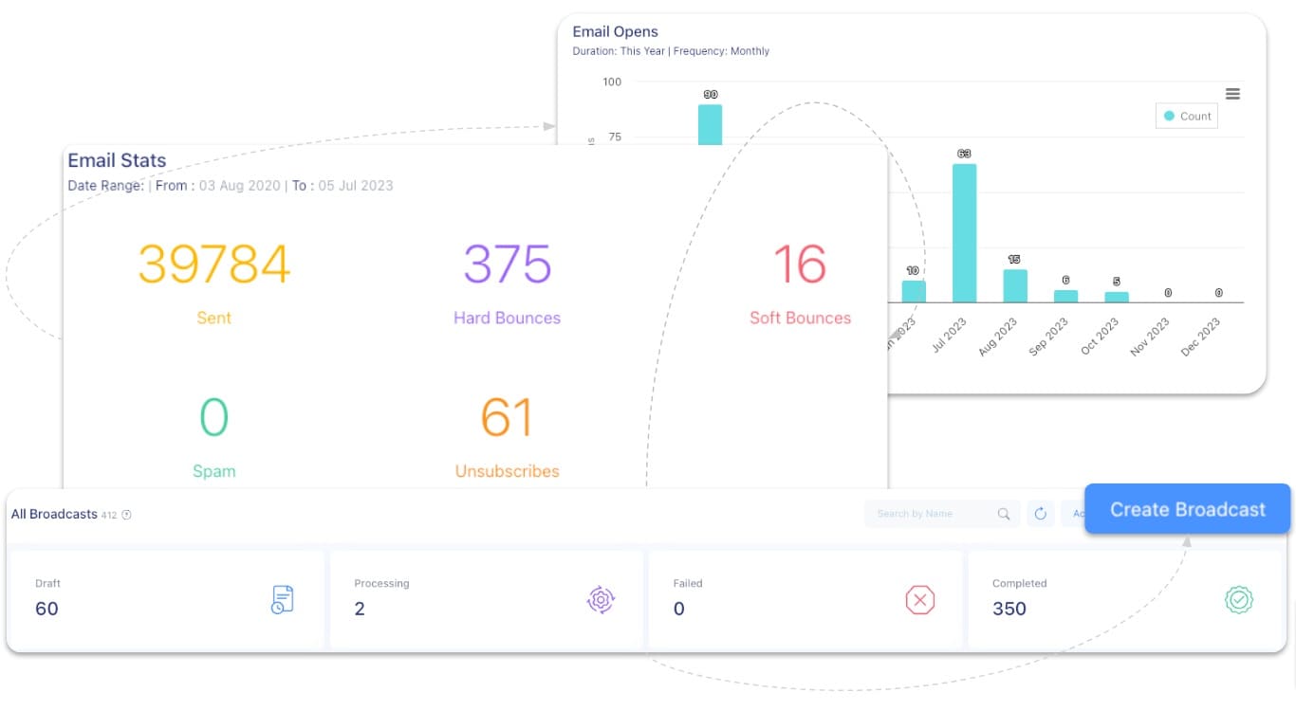Click the Completed broadcasts badge icon
The height and width of the screenshot is (711, 1296).
click(x=1239, y=600)
